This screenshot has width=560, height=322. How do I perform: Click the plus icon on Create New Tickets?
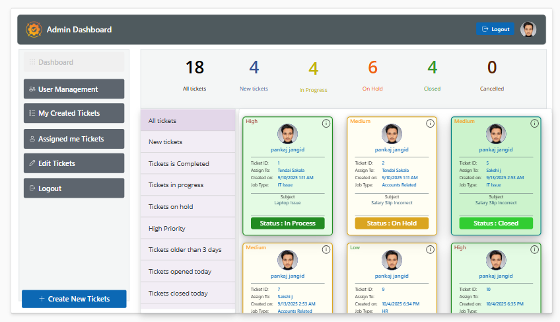tap(42, 299)
